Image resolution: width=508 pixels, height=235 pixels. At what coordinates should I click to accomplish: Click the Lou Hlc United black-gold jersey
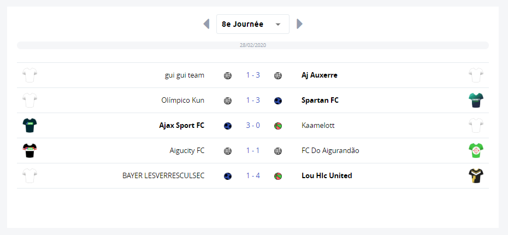[476, 175]
